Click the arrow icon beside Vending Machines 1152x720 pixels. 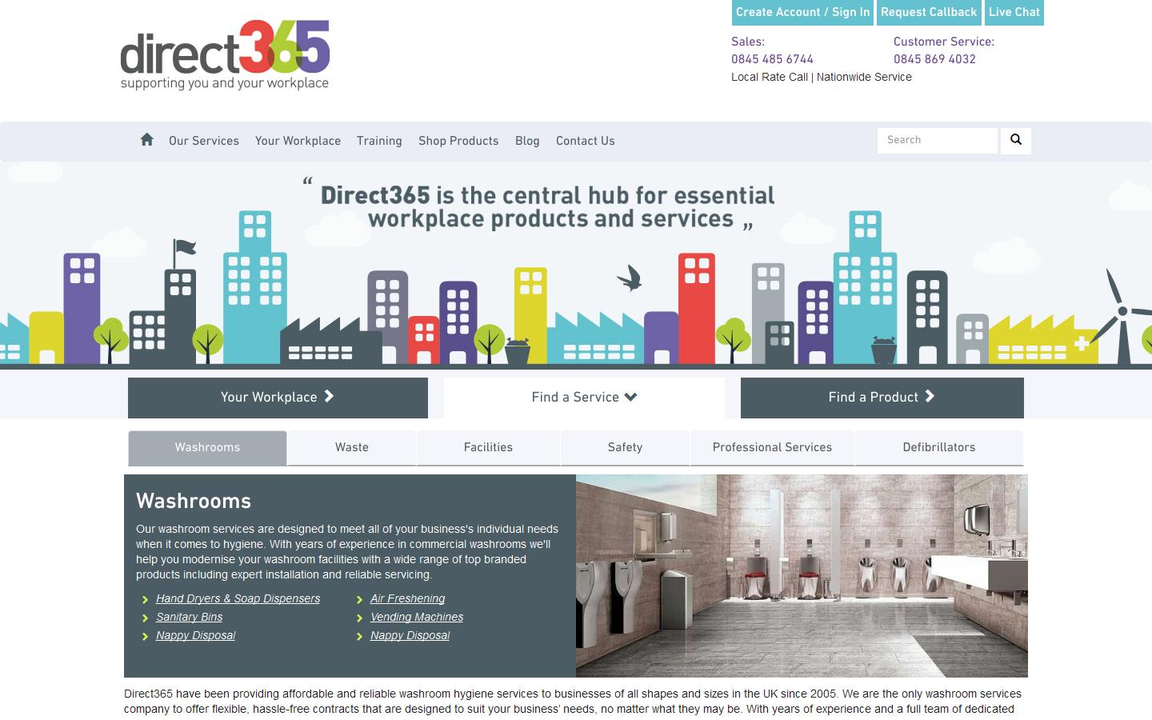[359, 618]
